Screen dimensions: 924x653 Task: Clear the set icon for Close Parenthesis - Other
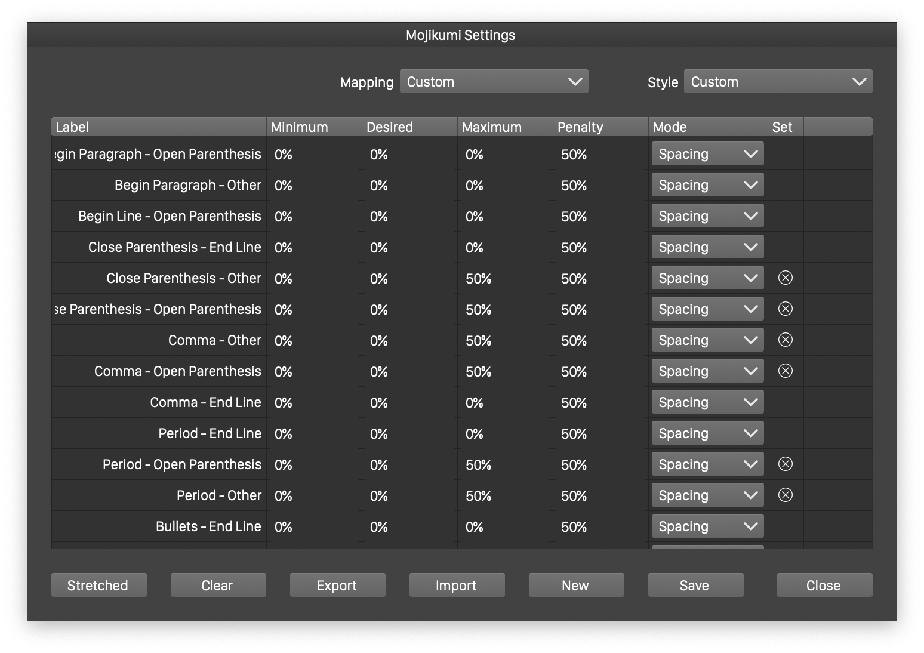click(x=785, y=278)
